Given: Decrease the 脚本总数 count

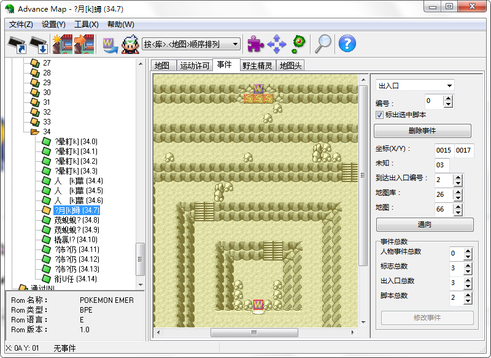Looking at the screenshot, I should pos(468,301).
